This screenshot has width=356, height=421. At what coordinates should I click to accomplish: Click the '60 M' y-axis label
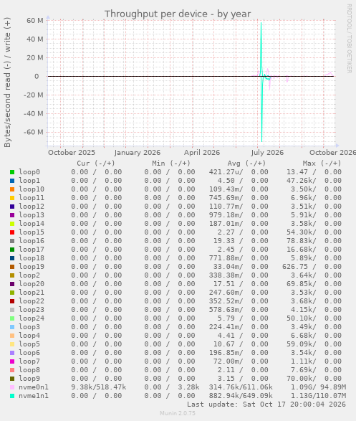pos(35,20)
